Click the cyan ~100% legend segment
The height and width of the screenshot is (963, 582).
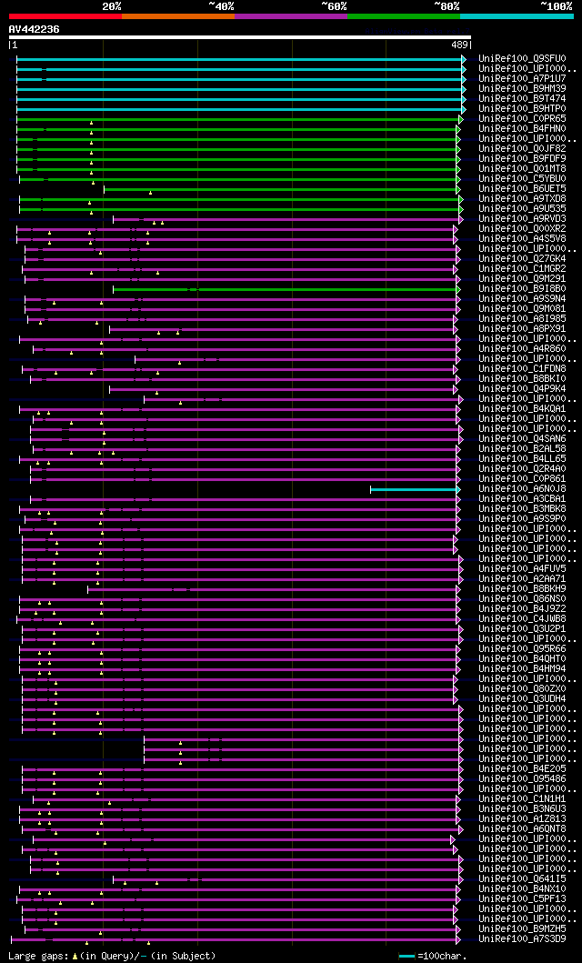tap(517, 16)
